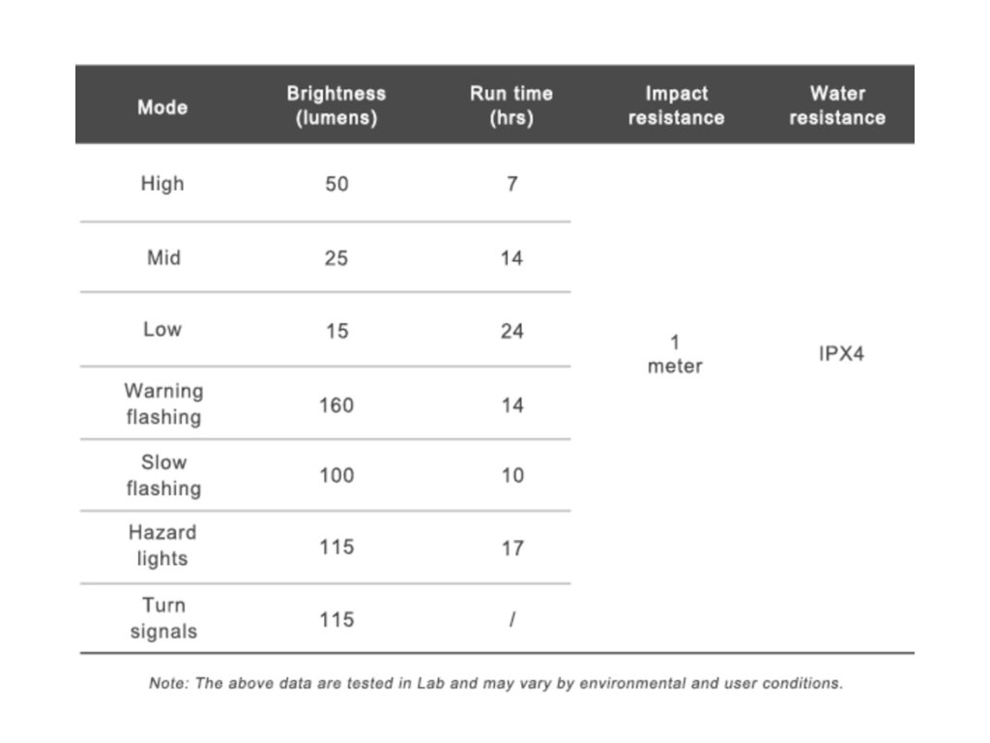Click the Turn signals mode label
990x743 pixels.
pyautogui.click(x=163, y=618)
